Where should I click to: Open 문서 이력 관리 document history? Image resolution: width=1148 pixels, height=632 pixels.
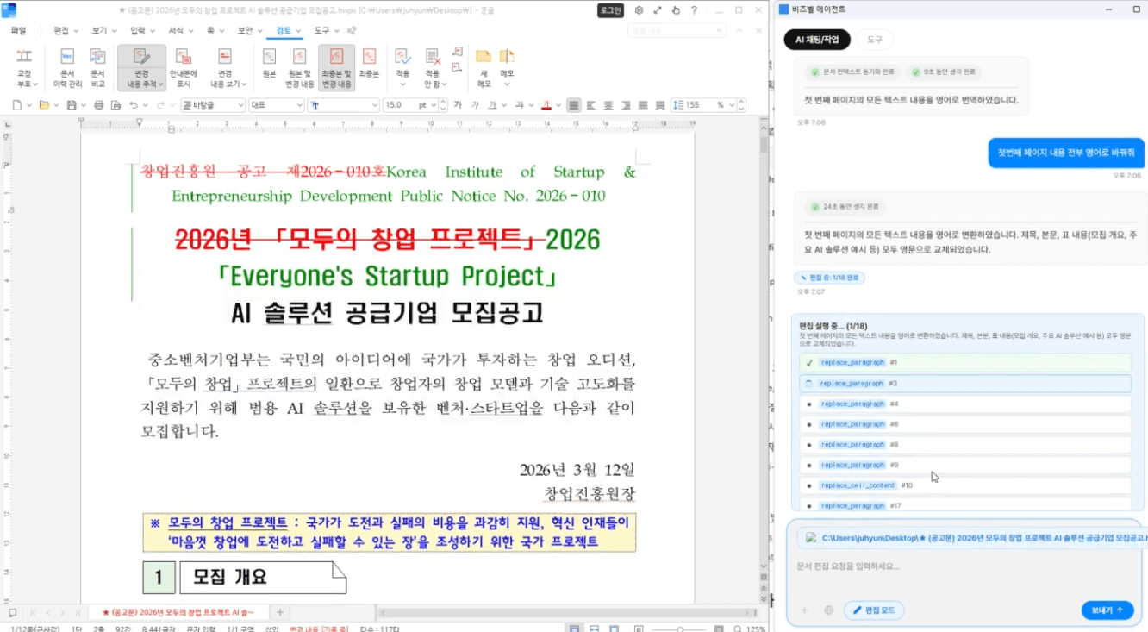pyautogui.click(x=66, y=62)
